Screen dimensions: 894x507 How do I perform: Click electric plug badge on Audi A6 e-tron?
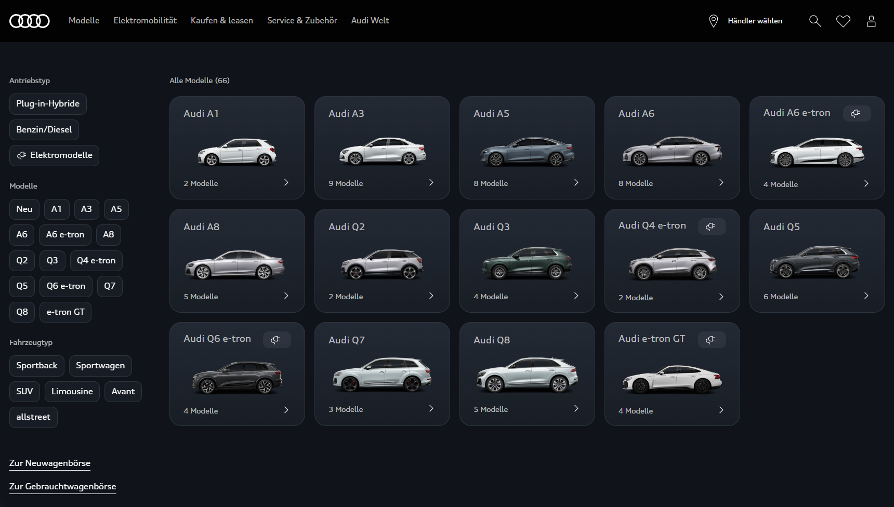[856, 113]
